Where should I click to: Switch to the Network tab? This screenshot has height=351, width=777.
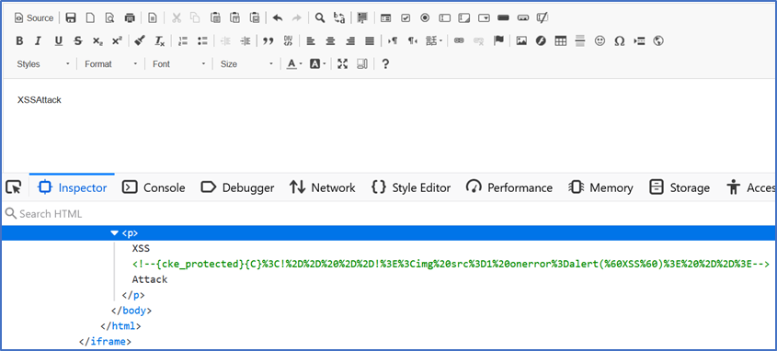coord(322,187)
